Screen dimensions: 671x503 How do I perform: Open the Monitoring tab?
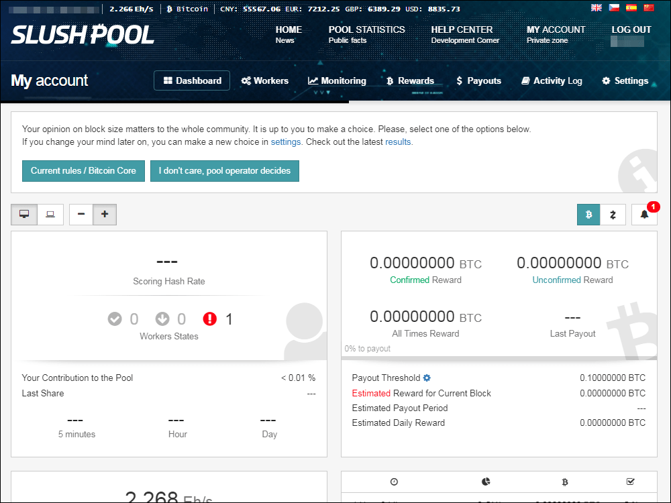click(x=337, y=80)
